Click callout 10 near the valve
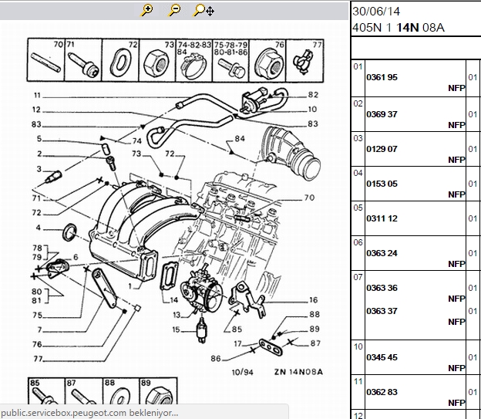 point(313,109)
